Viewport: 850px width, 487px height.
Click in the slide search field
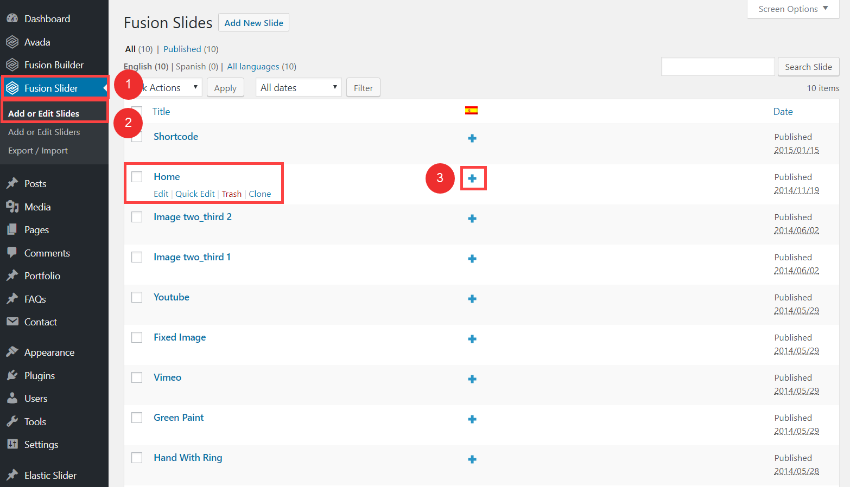[x=718, y=67]
